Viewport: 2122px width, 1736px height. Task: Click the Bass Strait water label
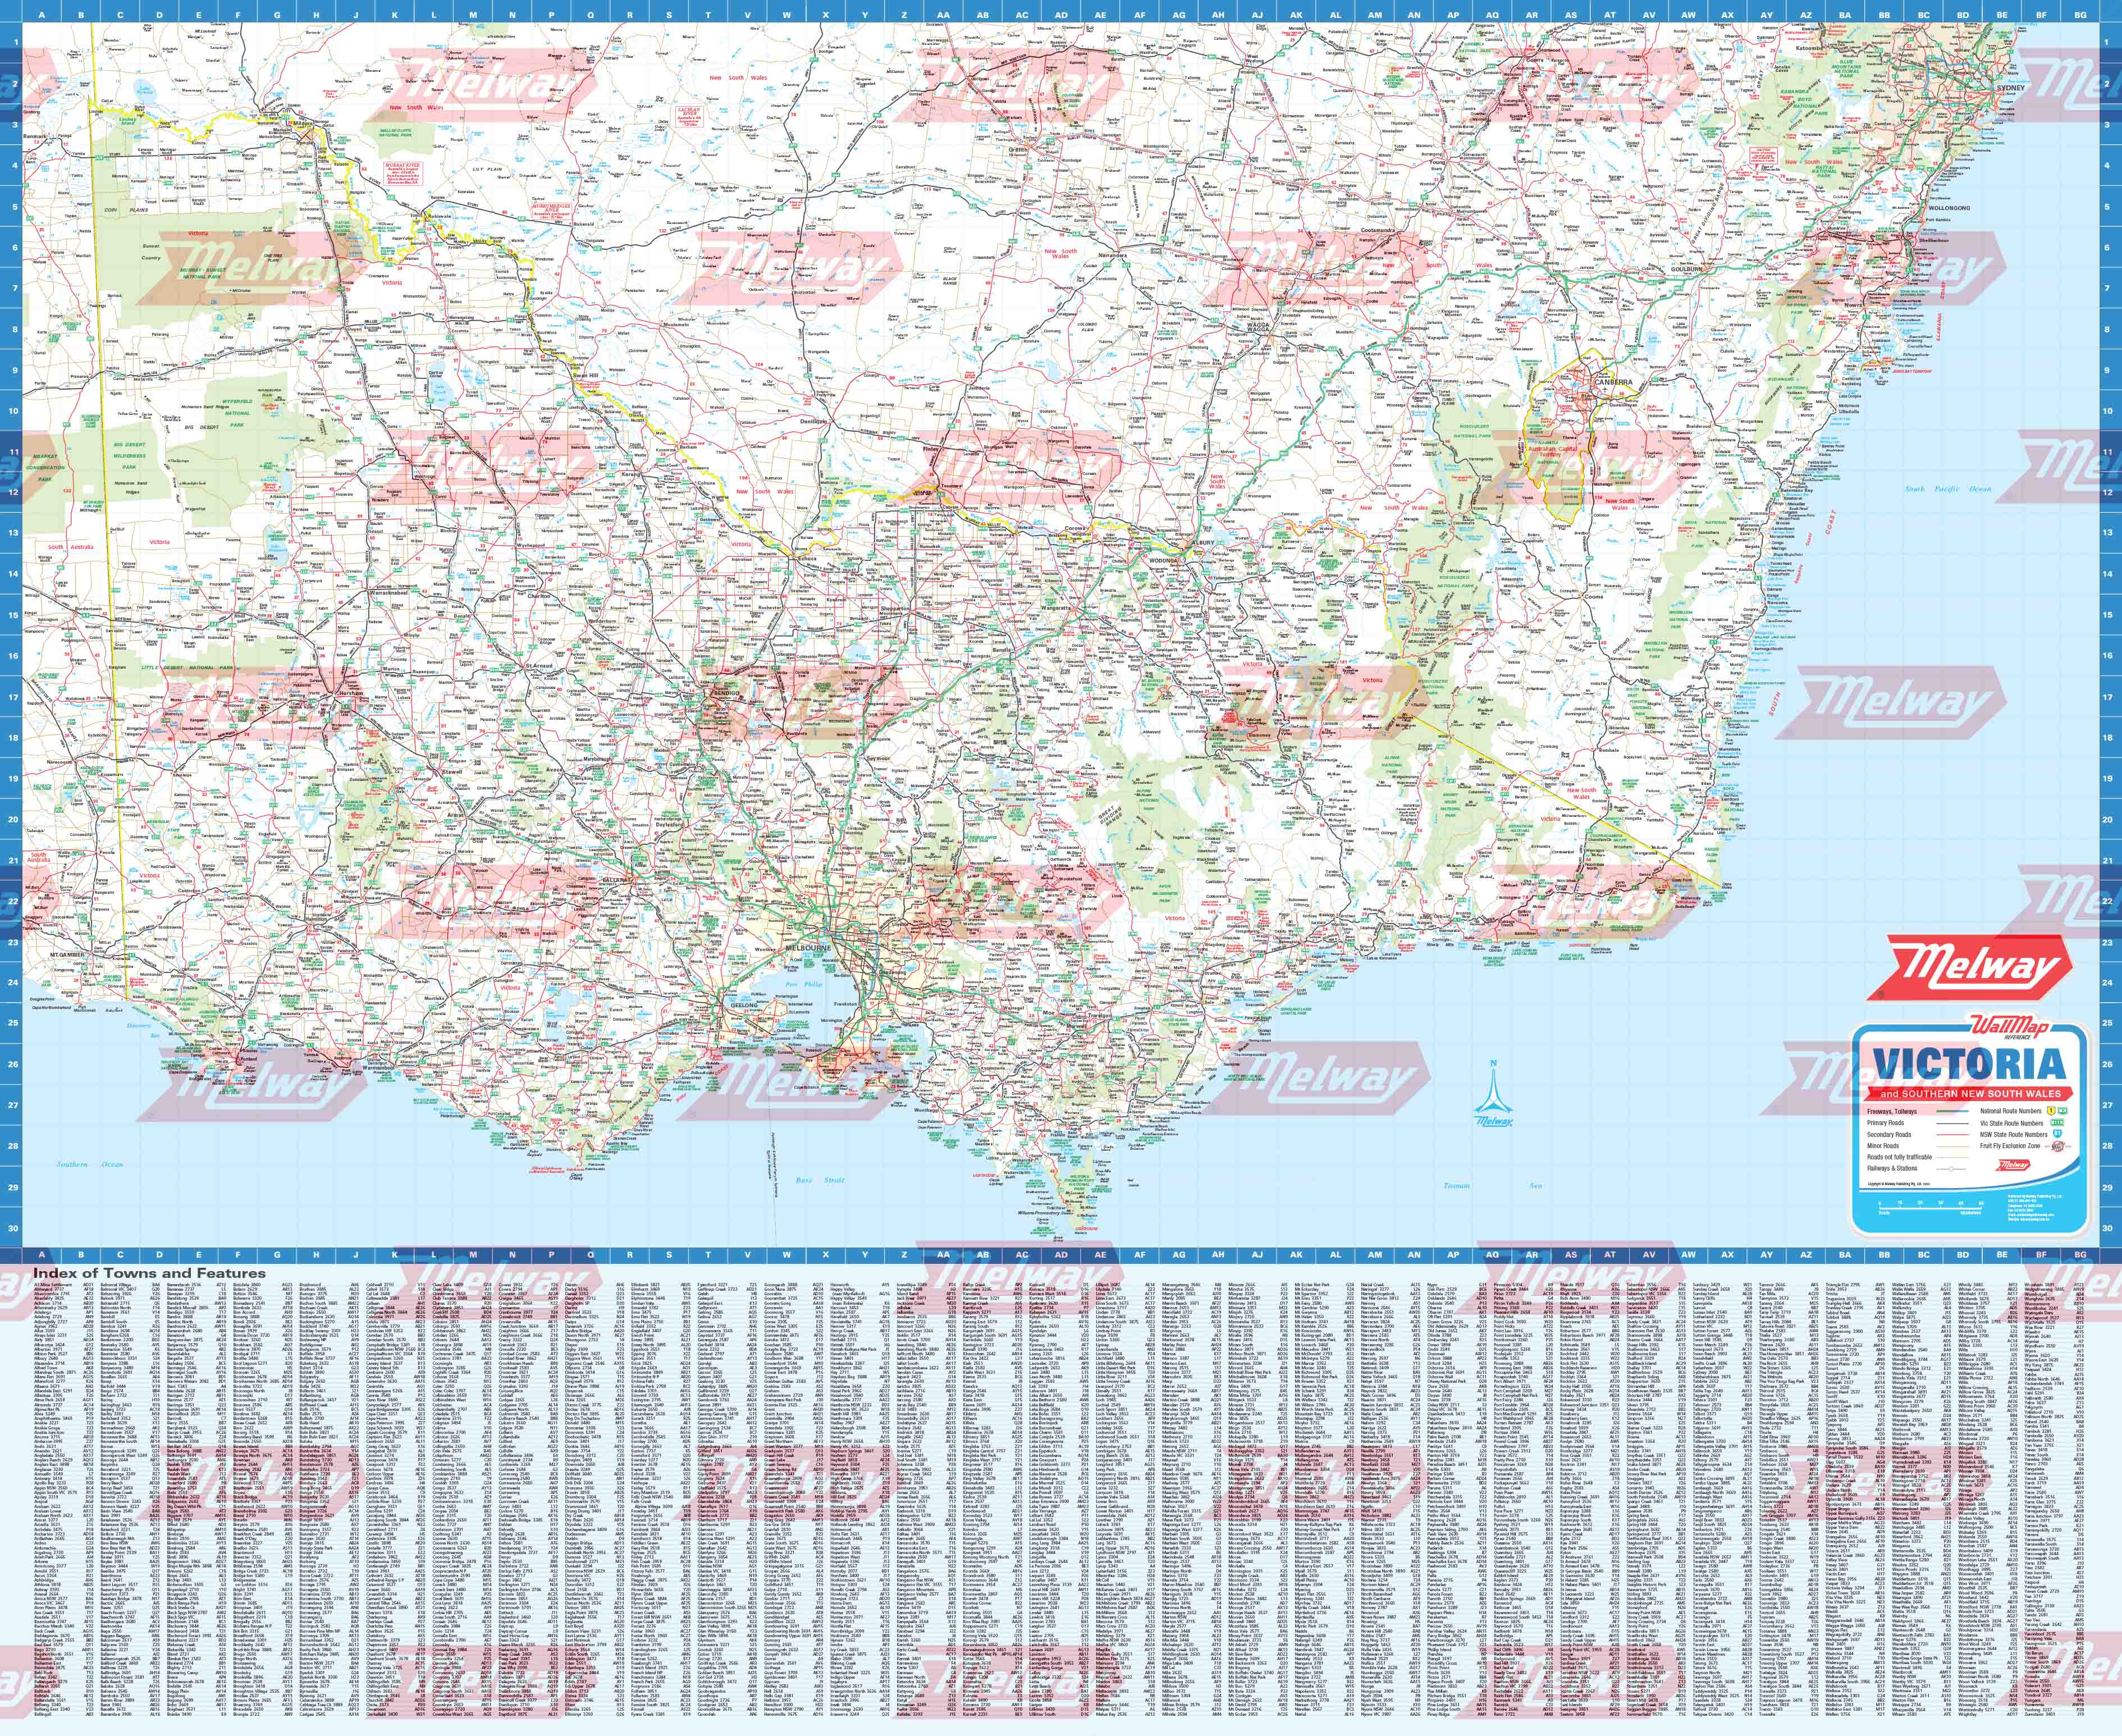[x=820, y=1180]
